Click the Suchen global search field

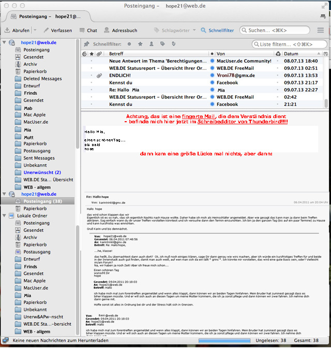(x=275, y=30)
